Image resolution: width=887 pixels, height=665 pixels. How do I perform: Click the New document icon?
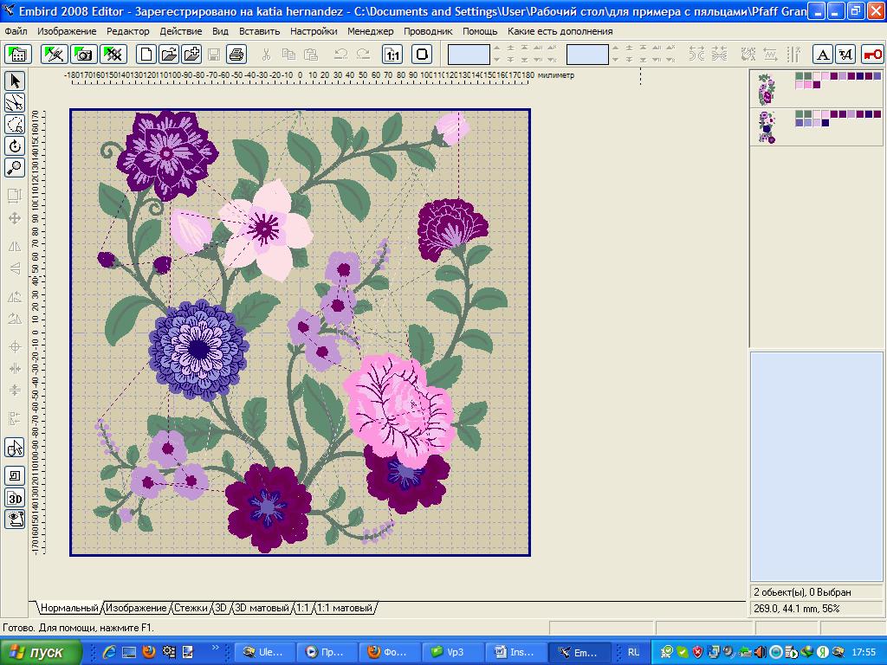click(x=146, y=55)
